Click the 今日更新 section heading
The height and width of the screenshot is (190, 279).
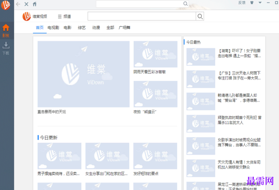point(48,138)
